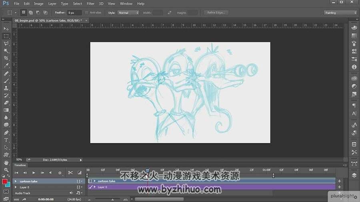This screenshot has width=360, height=202.
Task: Expand the cartoon take track in list
Action: [x=16, y=181]
